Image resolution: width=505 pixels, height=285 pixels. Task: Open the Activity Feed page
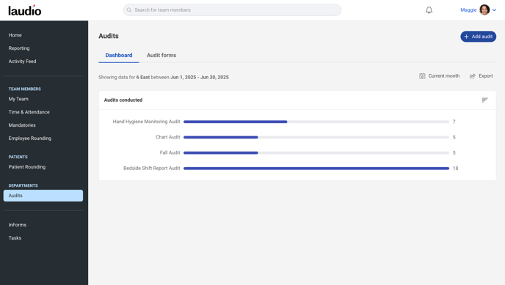pos(22,61)
